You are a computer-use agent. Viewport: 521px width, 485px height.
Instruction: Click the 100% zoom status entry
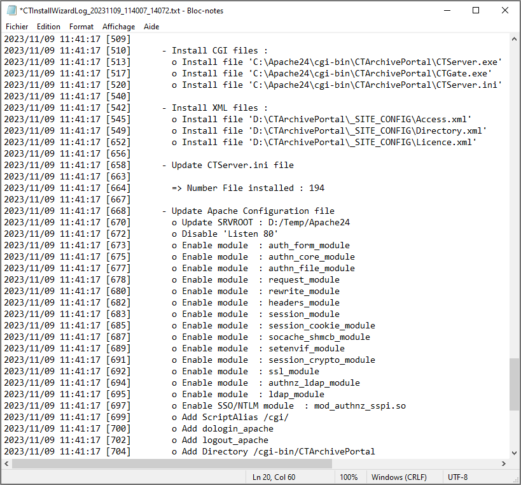[x=349, y=477]
